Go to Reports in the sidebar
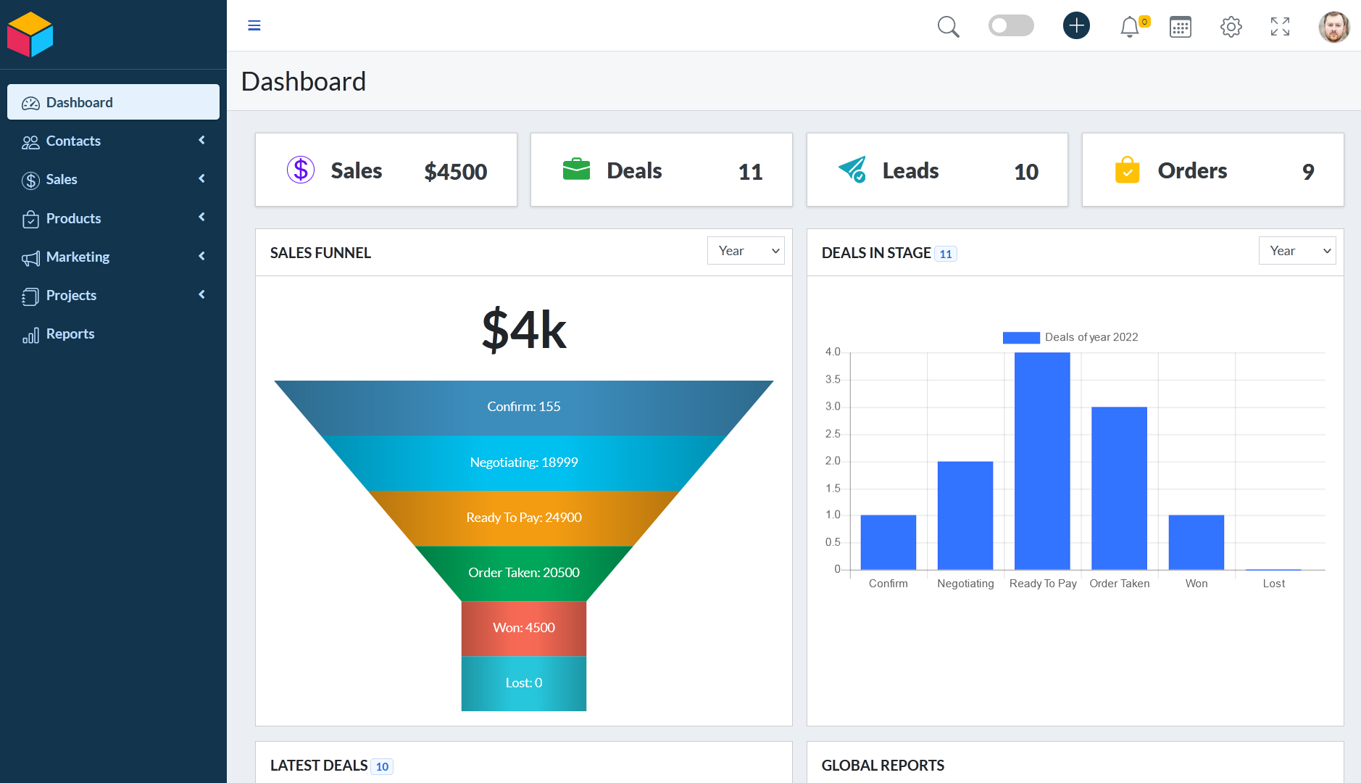Image resolution: width=1361 pixels, height=783 pixels. [113, 333]
